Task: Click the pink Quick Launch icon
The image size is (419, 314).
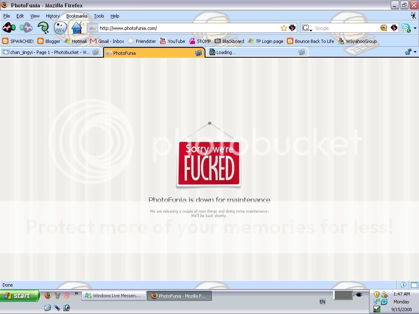Action: pos(67,295)
